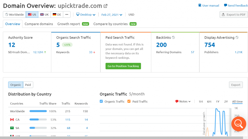Click the Canada flag icon
248x139 pixels.
[12, 120]
